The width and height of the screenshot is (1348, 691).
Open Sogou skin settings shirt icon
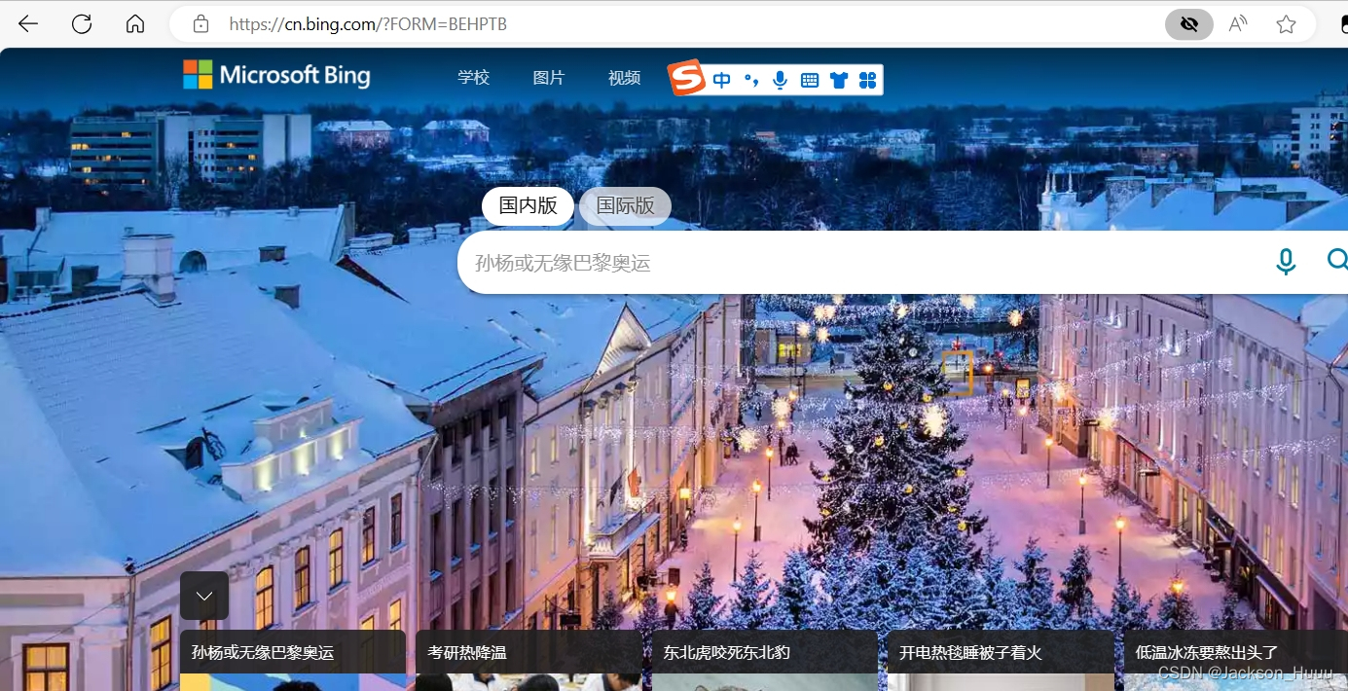point(838,80)
